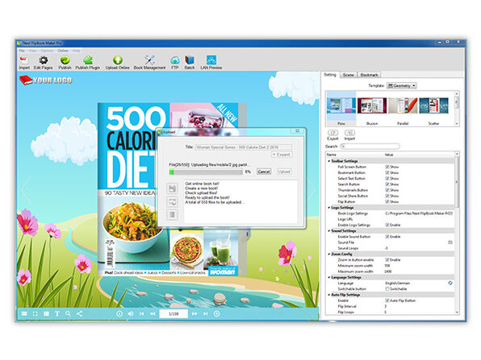
Task: Click the Import settings icon in right panel
Action: click(349, 133)
